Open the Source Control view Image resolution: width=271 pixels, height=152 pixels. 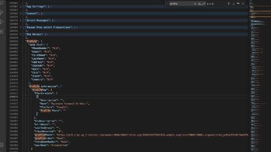click(x=2, y=12)
